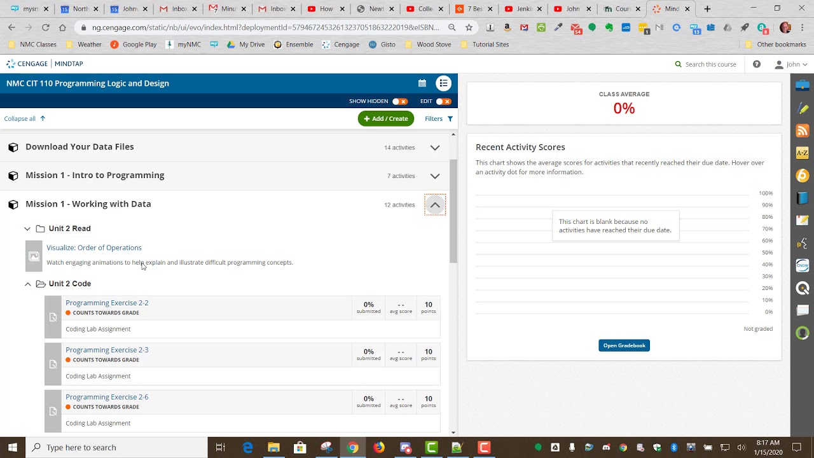Open the A-Z glossary app in the sidebar
The height and width of the screenshot is (458, 814).
[x=803, y=153]
